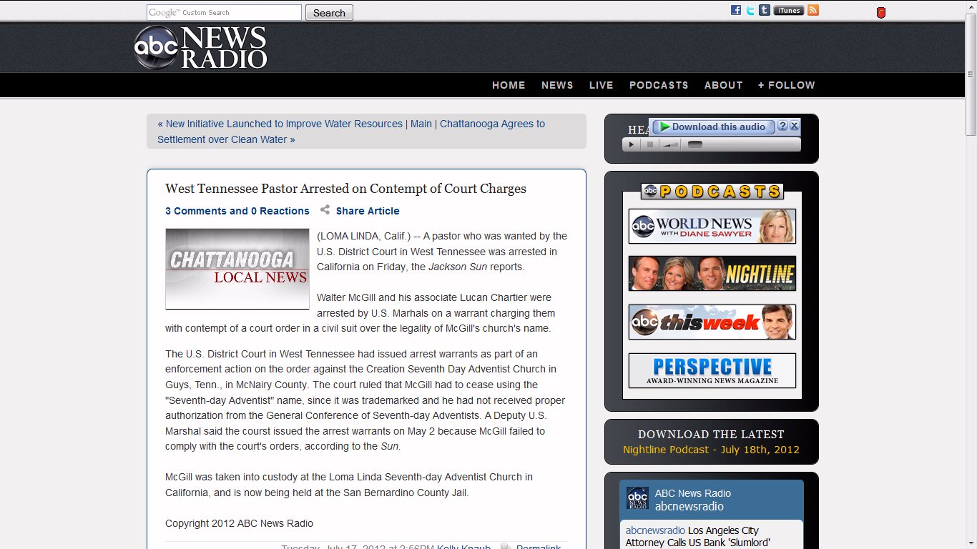Stop the headlines audio player
This screenshot has height=549, width=977.
(650, 144)
